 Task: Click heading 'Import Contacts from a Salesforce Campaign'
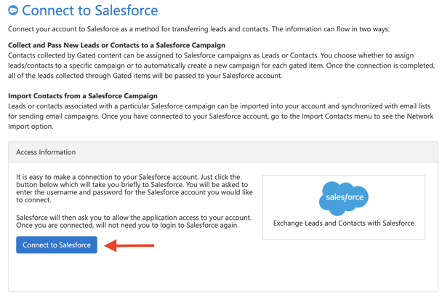tap(83, 96)
